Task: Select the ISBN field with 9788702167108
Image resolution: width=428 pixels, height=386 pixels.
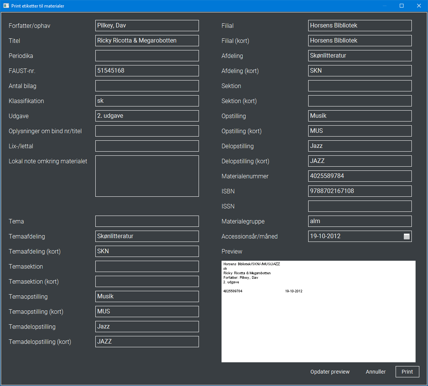Action: click(360, 191)
